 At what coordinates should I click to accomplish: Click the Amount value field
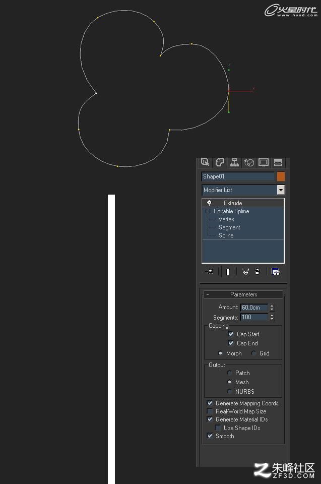coord(253,308)
